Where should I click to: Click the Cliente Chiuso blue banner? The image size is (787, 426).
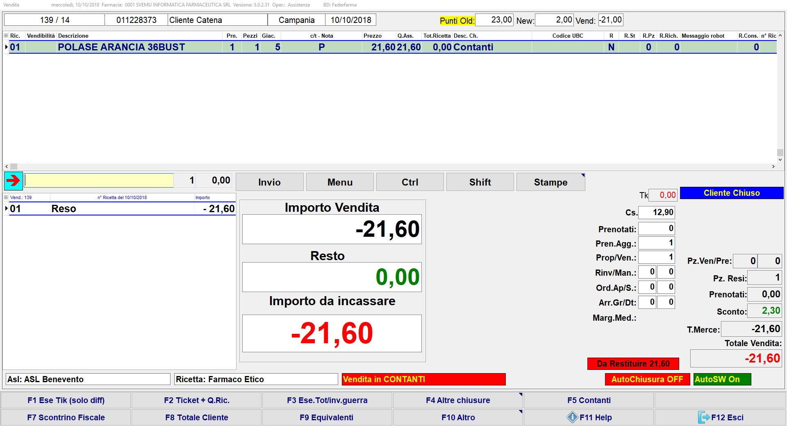click(x=731, y=193)
